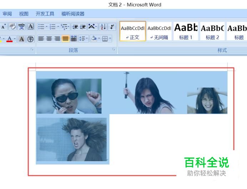This screenshot has height=189, width=247.
Task: Click the Clear Formatting eraser icon
Action: [12, 26]
